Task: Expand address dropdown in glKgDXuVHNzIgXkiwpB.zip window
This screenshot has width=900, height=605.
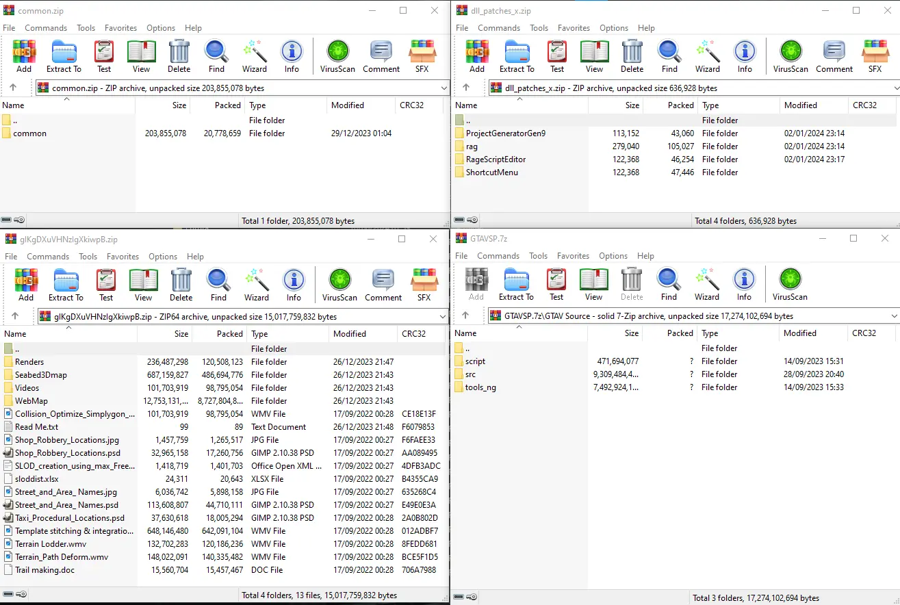Action: click(442, 316)
